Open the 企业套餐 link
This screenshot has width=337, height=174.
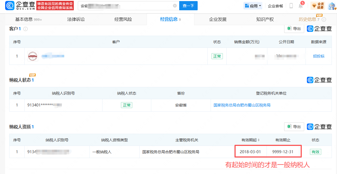tap(275, 6)
